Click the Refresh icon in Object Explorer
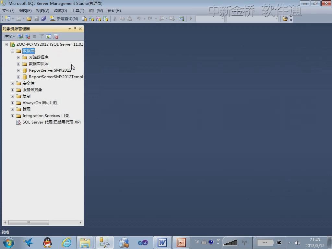The image size is (332, 249). tap(49, 37)
